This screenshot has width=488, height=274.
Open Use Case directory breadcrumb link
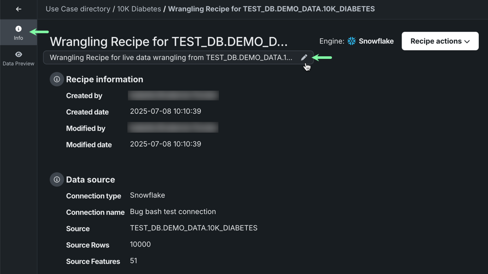[x=78, y=9]
